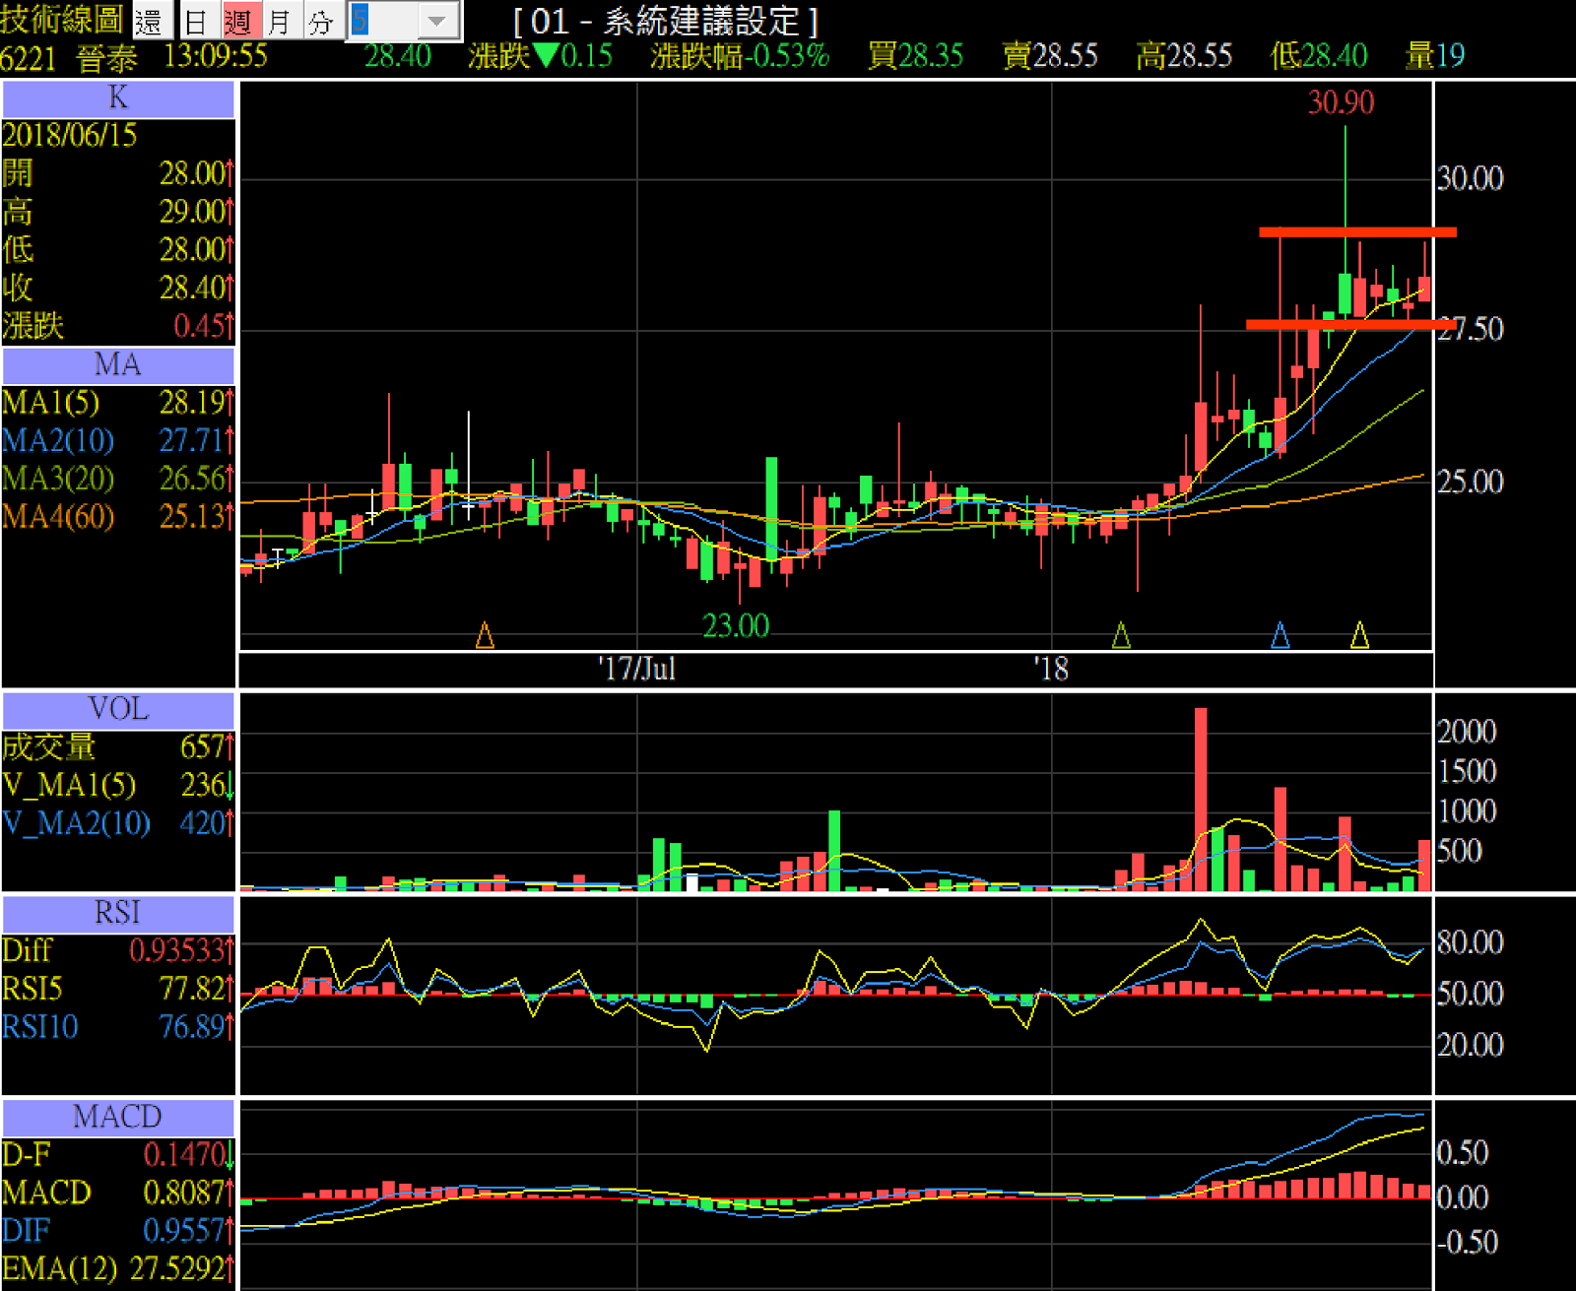Image resolution: width=1576 pixels, height=1291 pixels.
Task: Click the V_MA1(5) volume average row
Action: [118, 786]
